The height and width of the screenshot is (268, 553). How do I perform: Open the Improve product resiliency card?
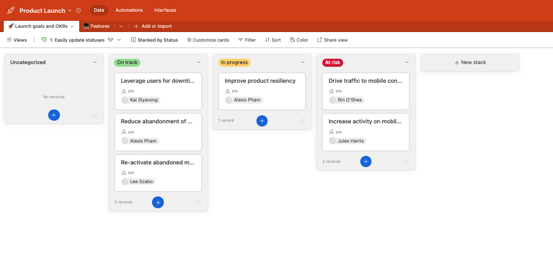pyautogui.click(x=262, y=91)
